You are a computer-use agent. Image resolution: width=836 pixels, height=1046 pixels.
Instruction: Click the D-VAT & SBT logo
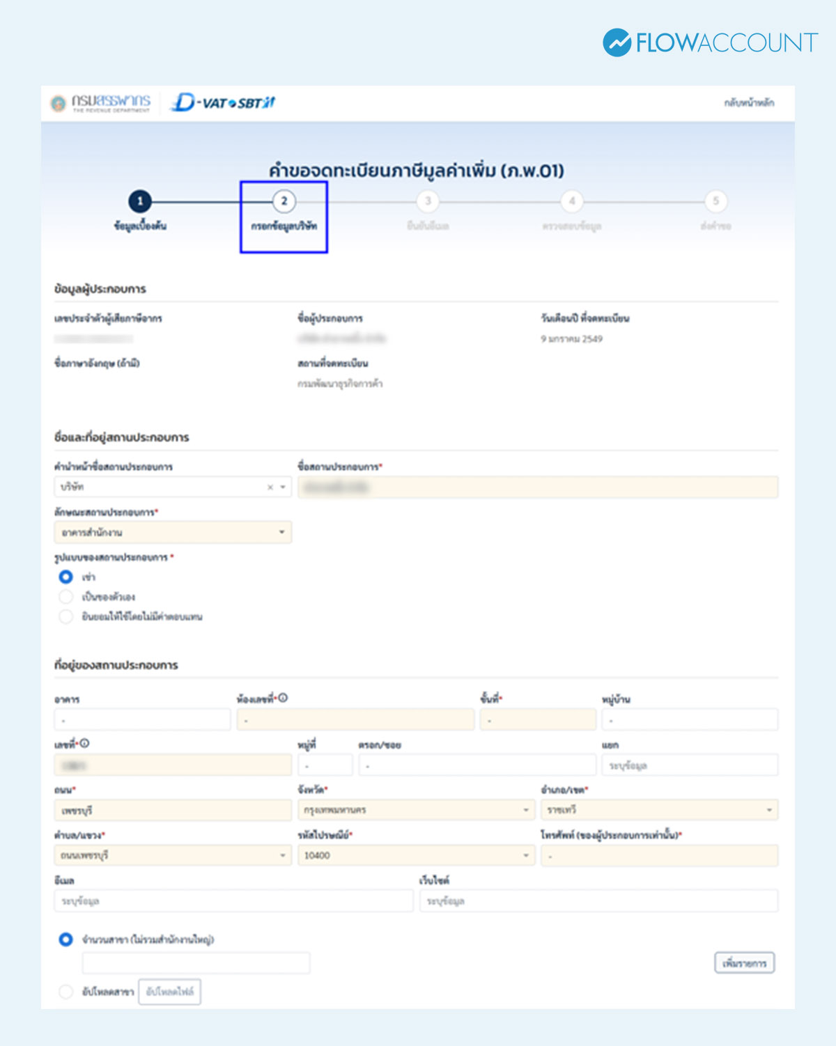[223, 102]
